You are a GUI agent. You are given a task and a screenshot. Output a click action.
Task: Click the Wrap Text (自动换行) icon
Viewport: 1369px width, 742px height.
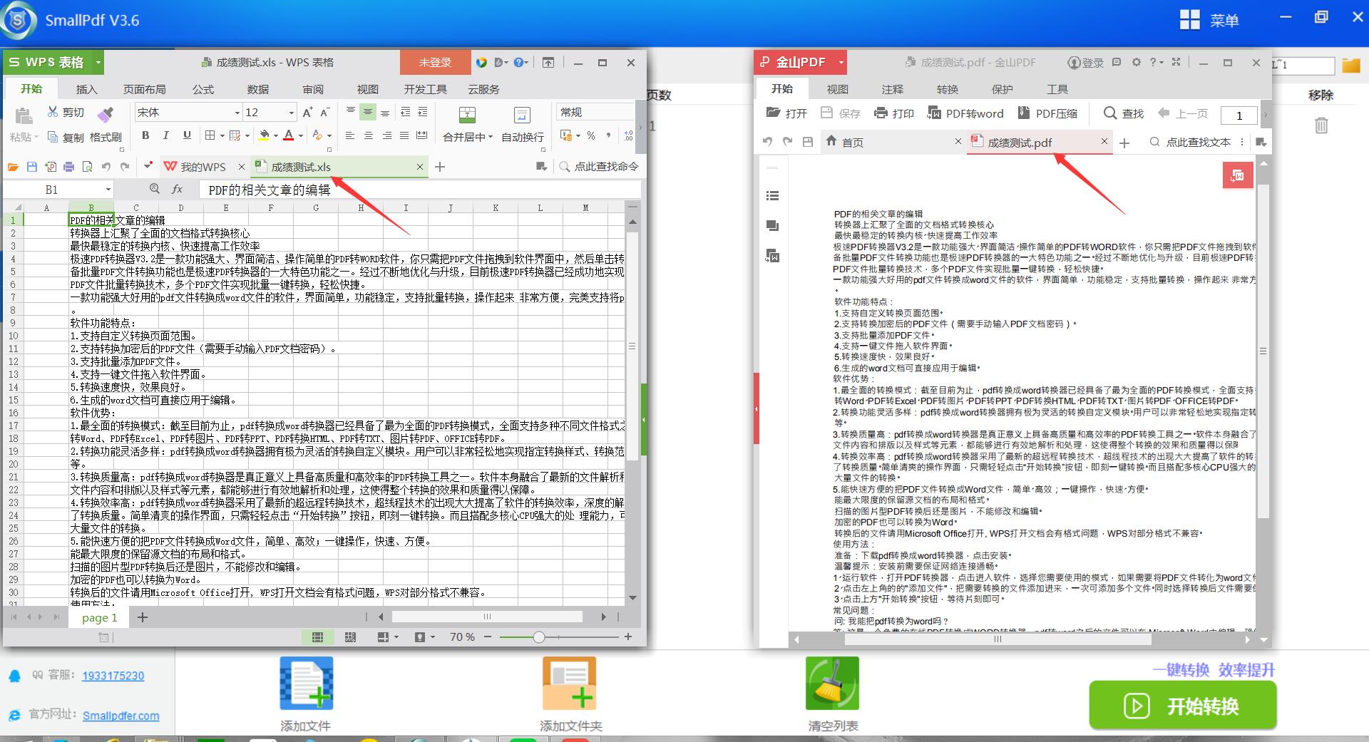[522, 115]
